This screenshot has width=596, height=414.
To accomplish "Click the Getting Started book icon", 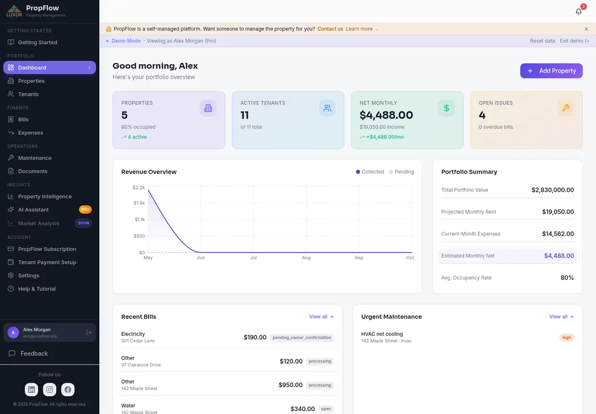I will point(11,42).
